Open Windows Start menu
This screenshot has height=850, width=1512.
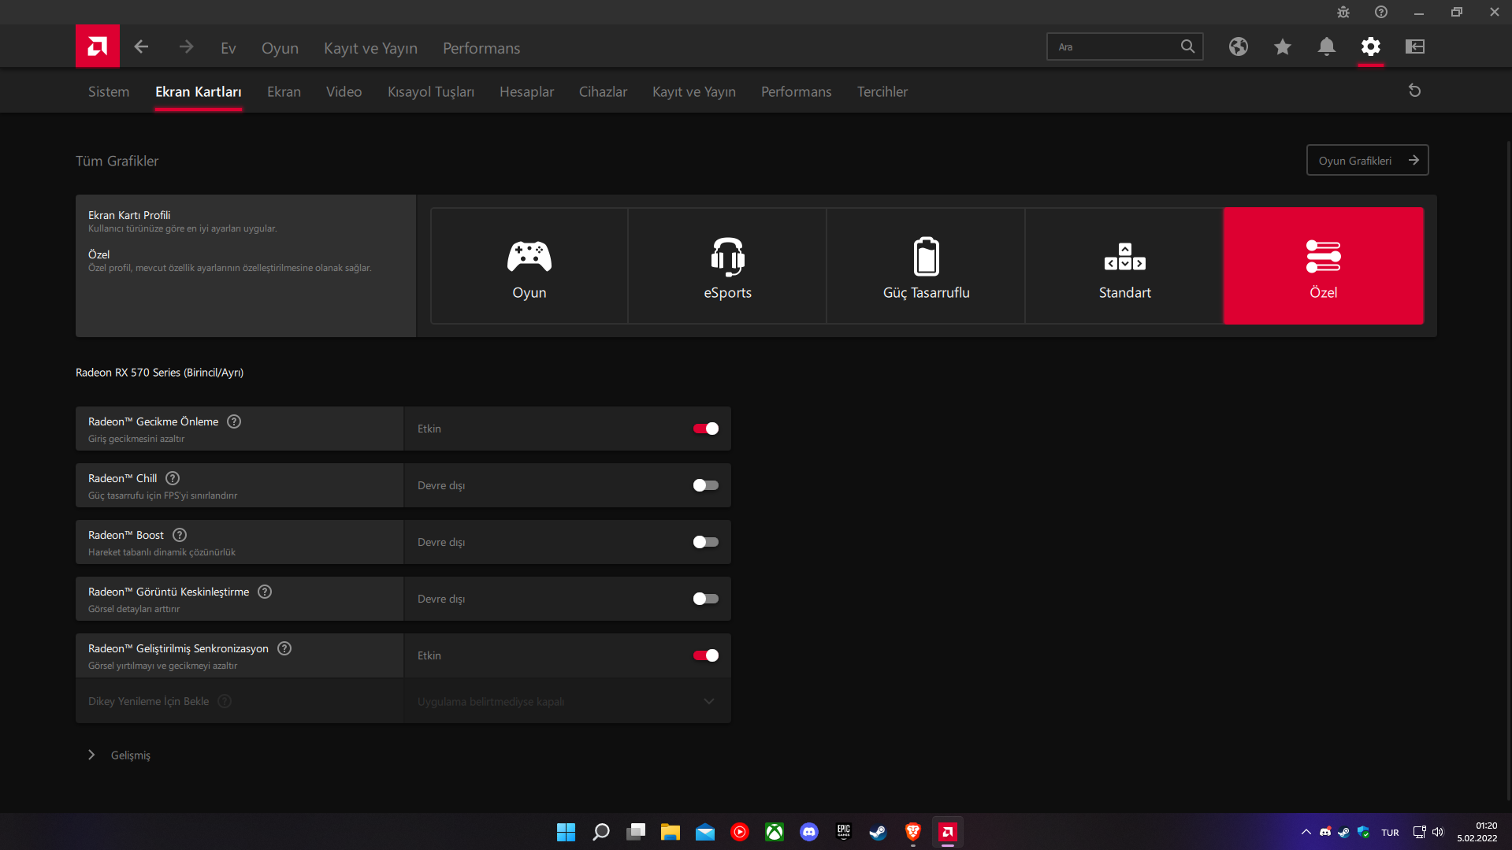[x=566, y=832]
